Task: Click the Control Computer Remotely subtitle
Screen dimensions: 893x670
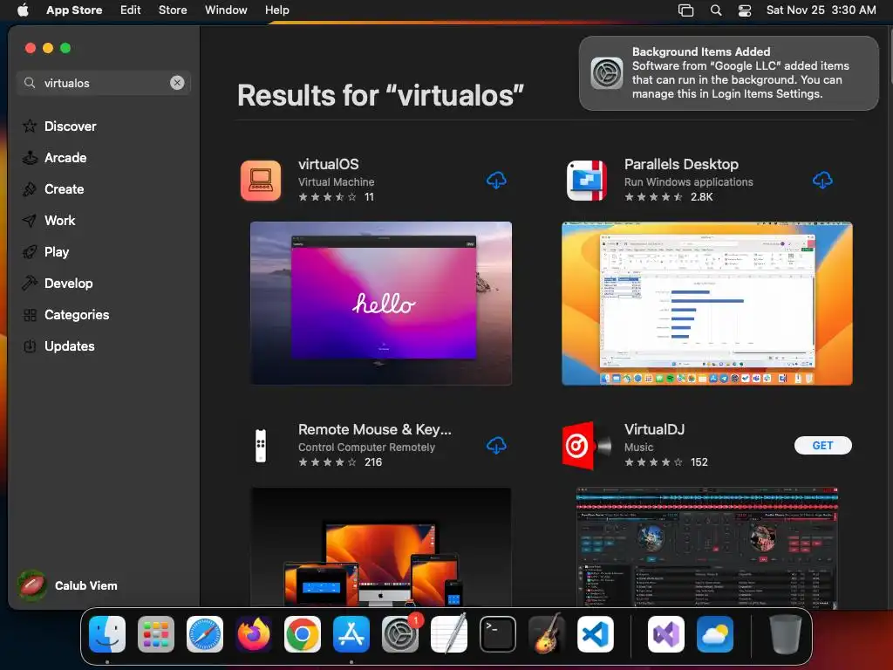Action: tap(366, 448)
